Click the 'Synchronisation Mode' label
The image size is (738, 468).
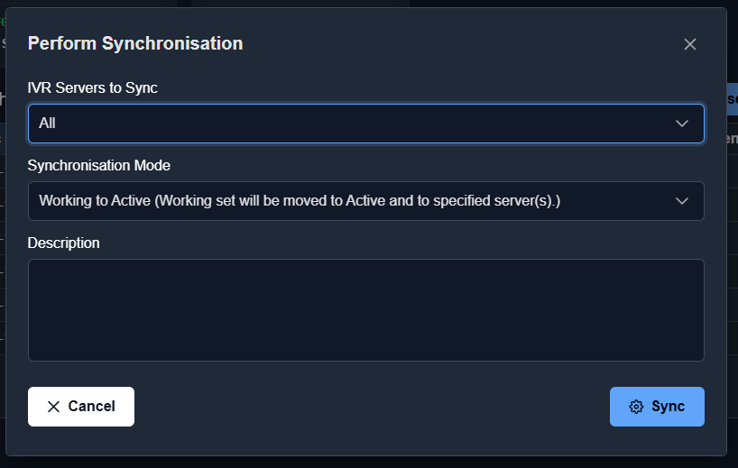(99, 166)
